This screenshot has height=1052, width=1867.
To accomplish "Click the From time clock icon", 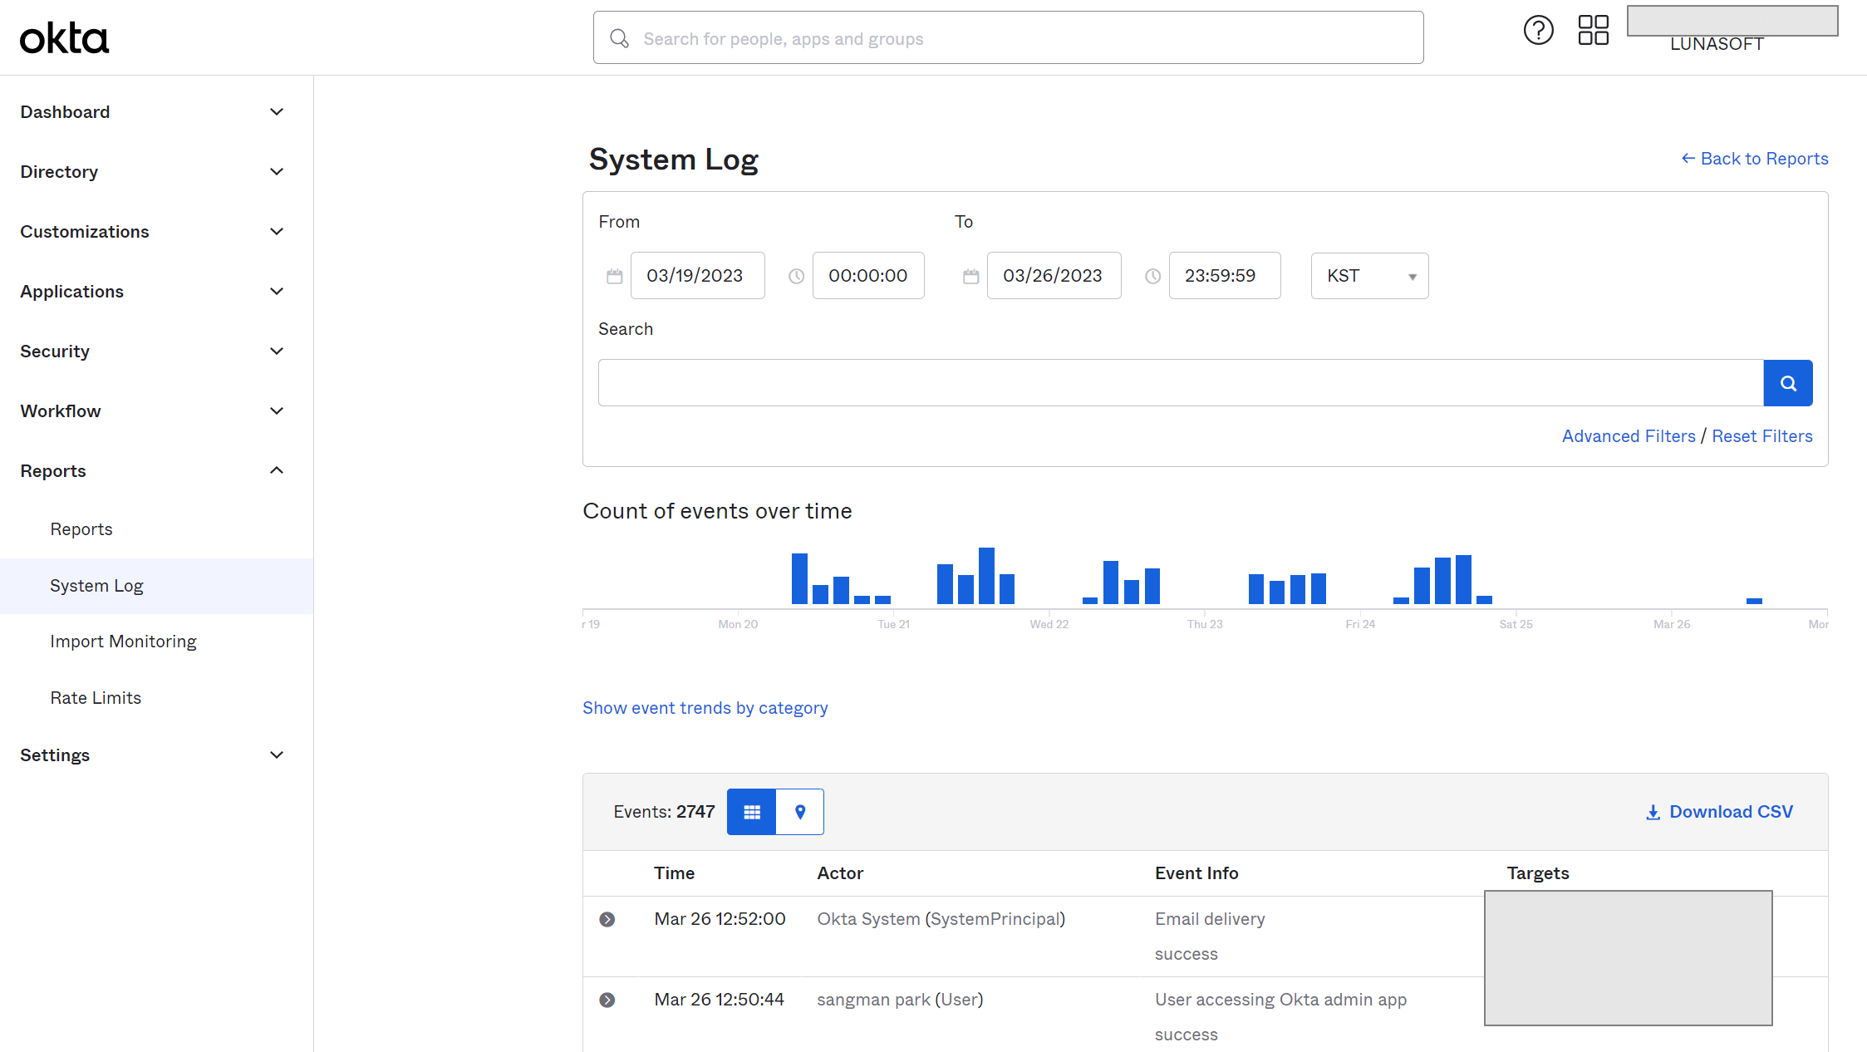I will [x=796, y=276].
